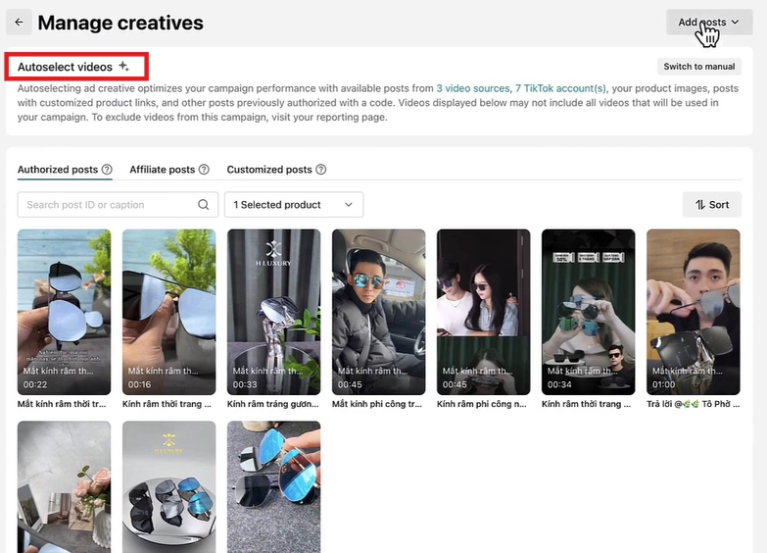
Task: Open the Sort options
Action: point(711,205)
